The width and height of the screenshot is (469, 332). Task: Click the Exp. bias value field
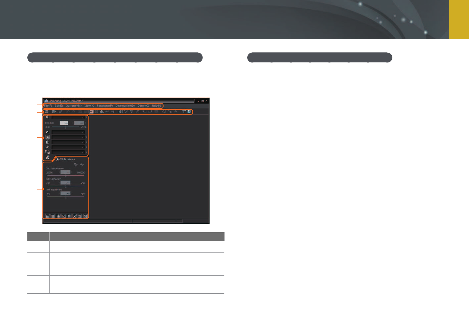click(64, 123)
